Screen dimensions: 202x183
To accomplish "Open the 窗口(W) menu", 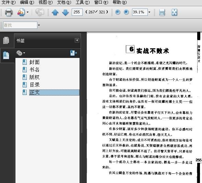I will (101, 2).
